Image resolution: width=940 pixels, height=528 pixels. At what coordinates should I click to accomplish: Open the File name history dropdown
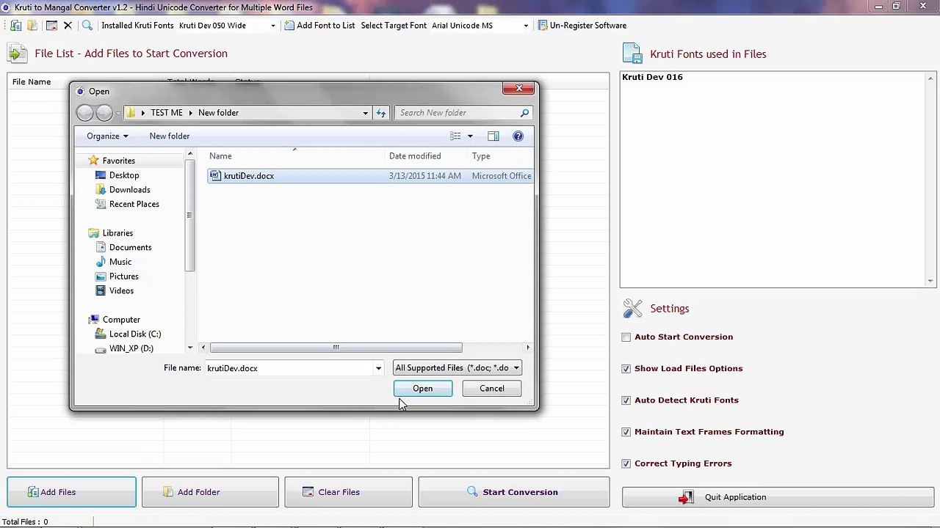point(378,368)
